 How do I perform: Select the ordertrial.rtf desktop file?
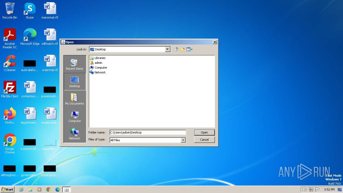pyautogui.click(x=50, y=63)
